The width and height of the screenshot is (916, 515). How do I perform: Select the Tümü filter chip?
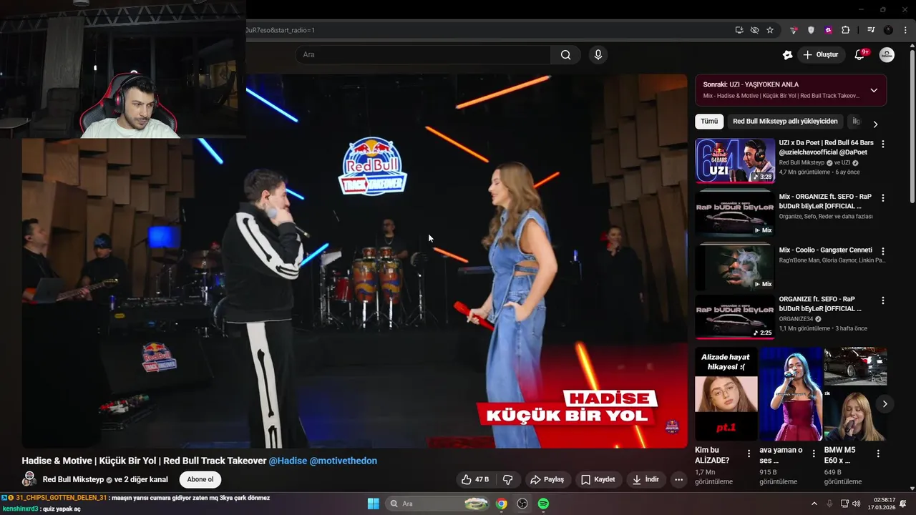click(x=709, y=122)
